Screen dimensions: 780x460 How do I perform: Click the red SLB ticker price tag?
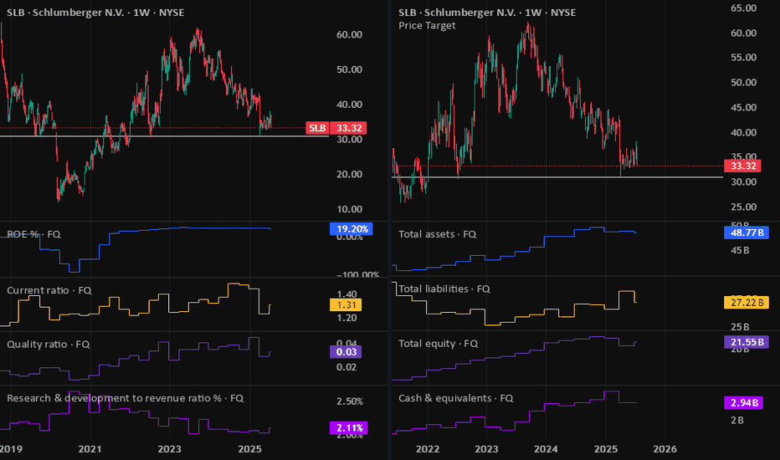click(x=317, y=128)
